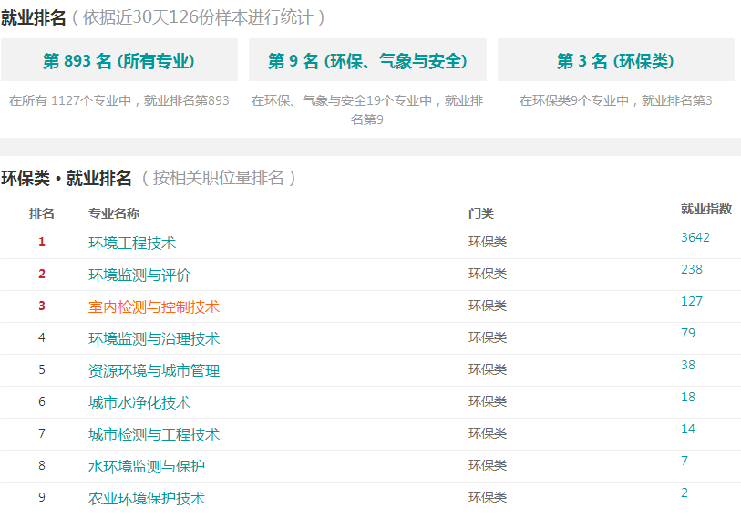Image resolution: width=741 pixels, height=519 pixels.
Task: Click employment index value 18
Action: [688, 398]
